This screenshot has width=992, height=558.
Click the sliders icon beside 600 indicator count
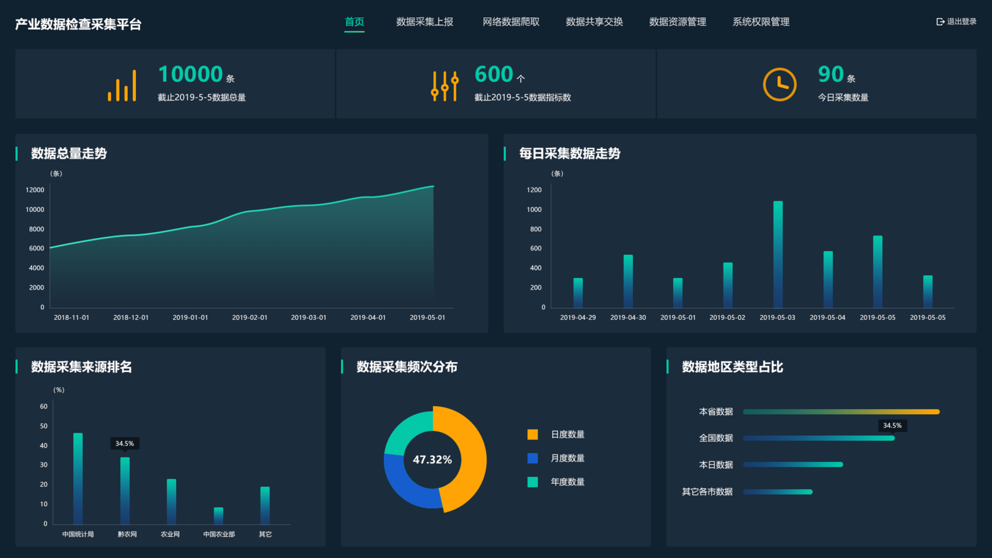444,85
